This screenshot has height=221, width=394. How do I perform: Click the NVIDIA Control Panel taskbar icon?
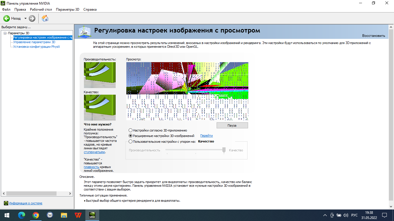[x=92, y=215]
